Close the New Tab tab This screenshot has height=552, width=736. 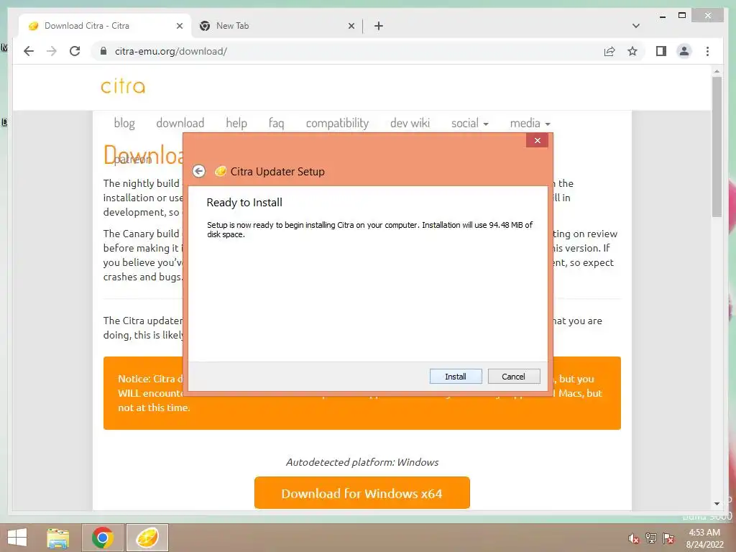(351, 27)
